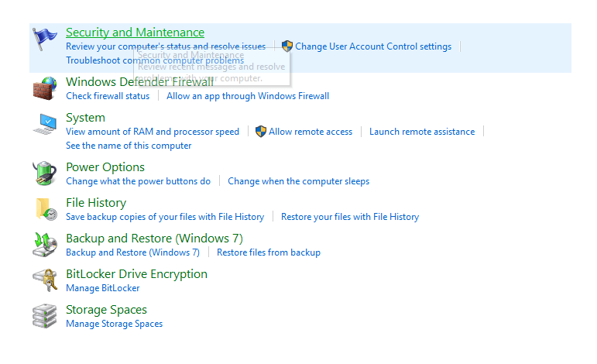Click the Security and Maintenance flag icon
597x364 pixels.
click(45, 39)
